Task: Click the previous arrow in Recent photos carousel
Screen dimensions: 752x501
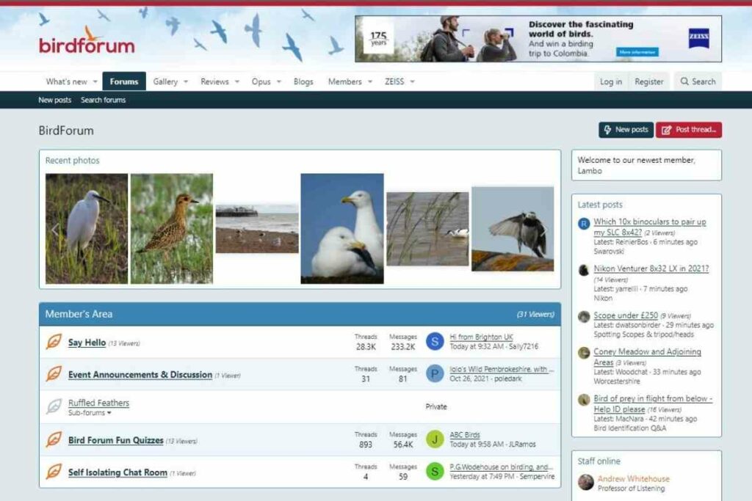Action: (56, 229)
